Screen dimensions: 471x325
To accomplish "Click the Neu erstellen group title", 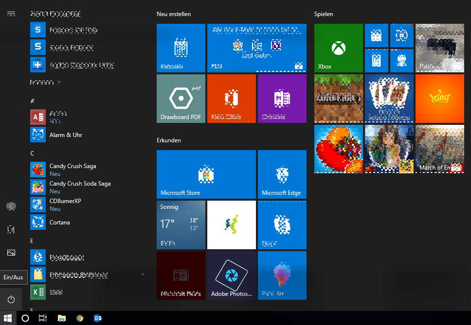I will (x=174, y=14).
